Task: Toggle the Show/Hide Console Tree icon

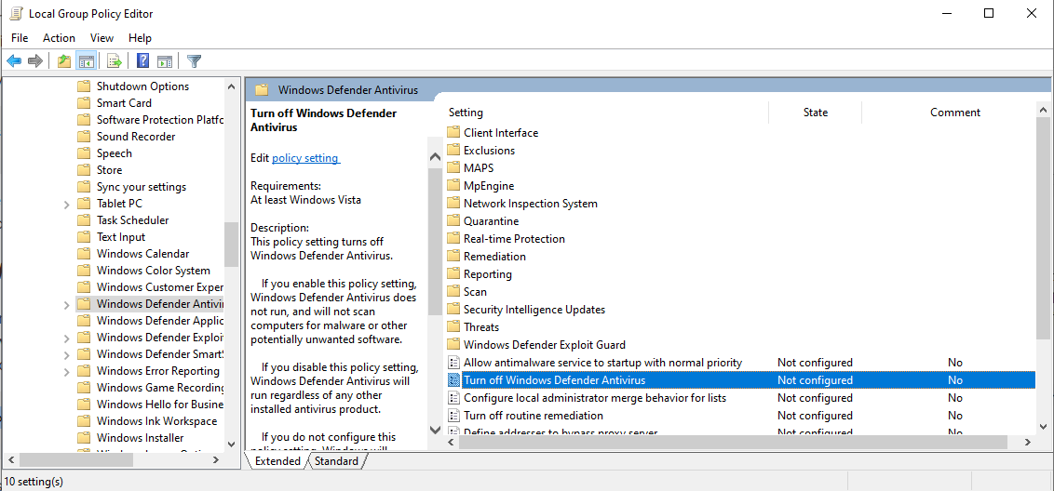Action: point(86,61)
